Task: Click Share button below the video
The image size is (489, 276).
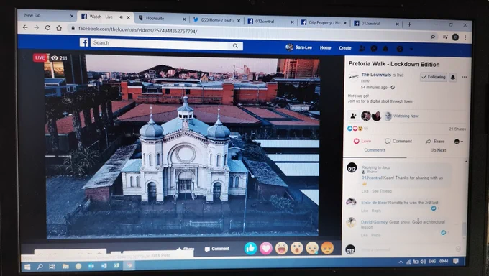Action: pyautogui.click(x=186, y=249)
